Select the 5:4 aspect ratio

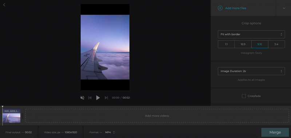click(276, 44)
